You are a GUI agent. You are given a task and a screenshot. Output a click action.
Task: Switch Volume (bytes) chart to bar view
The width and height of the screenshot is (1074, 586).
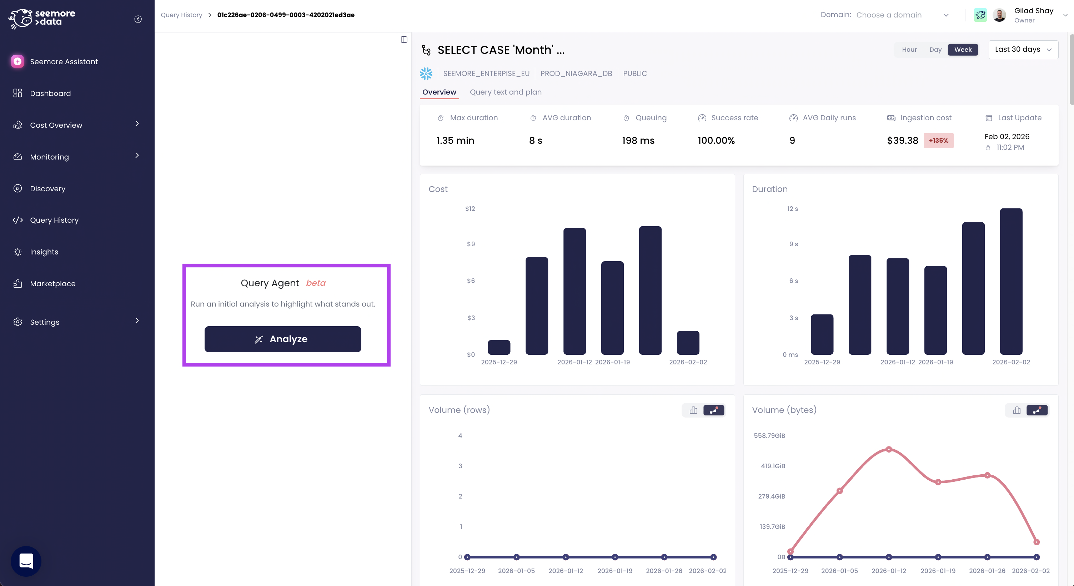click(1017, 410)
